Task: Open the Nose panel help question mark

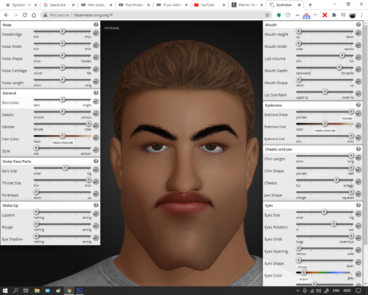Action: (x=96, y=24)
